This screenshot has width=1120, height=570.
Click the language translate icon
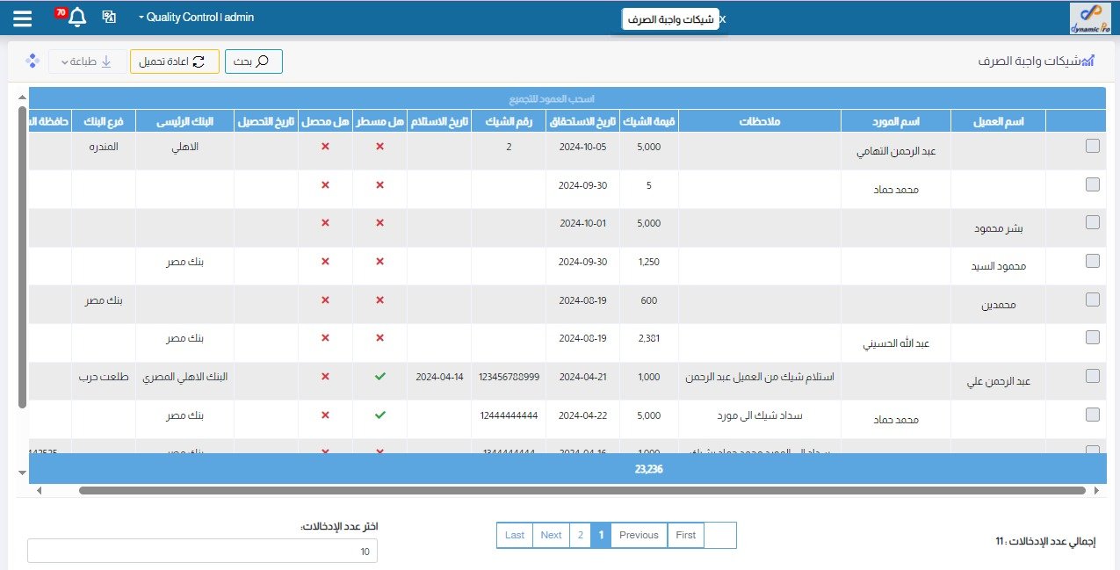click(109, 18)
